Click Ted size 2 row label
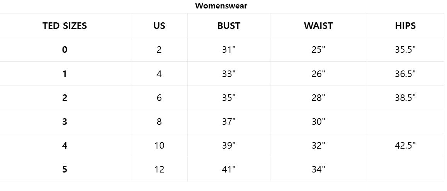 [x=65, y=98]
